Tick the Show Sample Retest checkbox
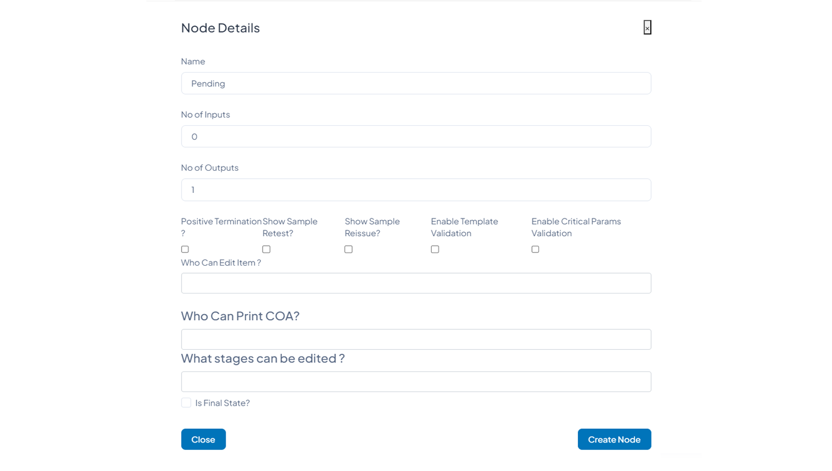The image size is (832, 471). pyautogui.click(x=267, y=249)
